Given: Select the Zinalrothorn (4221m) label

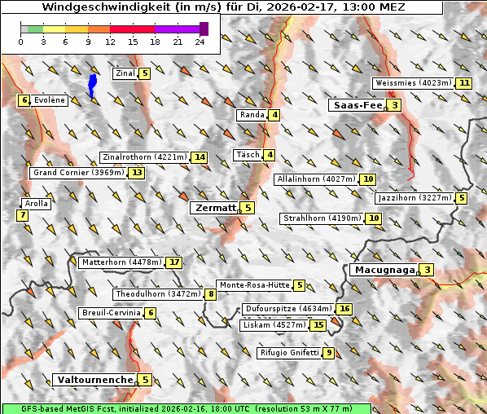Looking at the screenshot, I should tap(145, 157).
